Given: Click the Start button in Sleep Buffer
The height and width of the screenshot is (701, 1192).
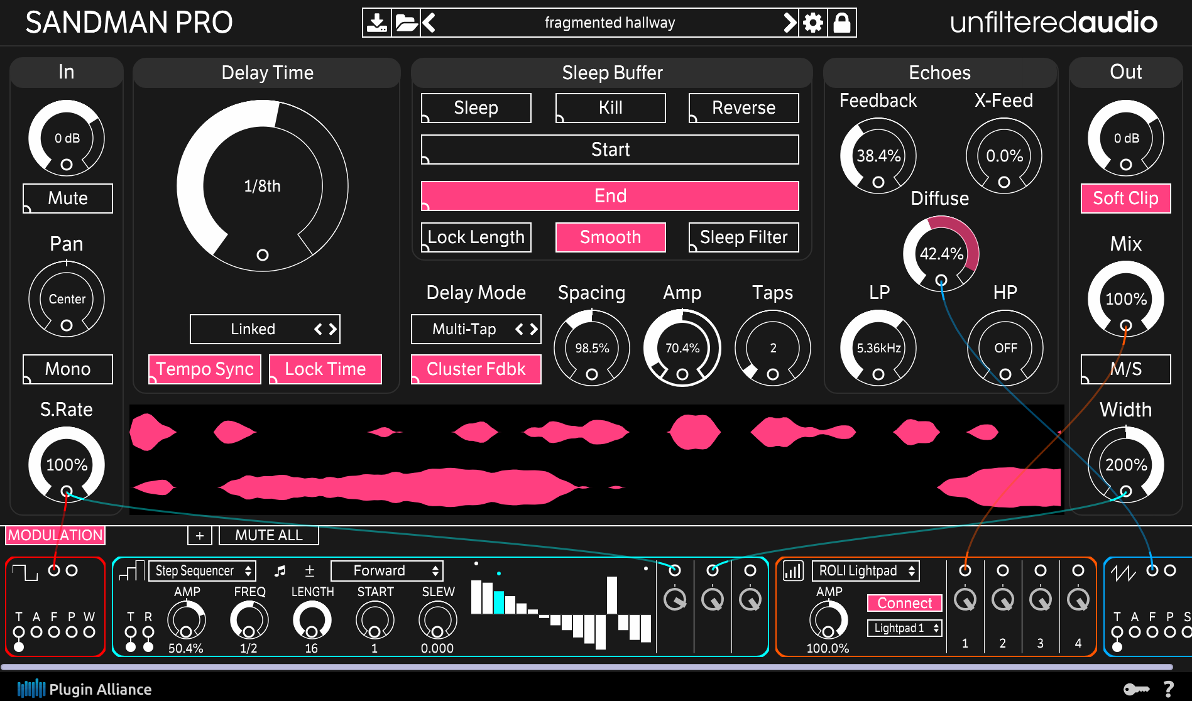Looking at the screenshot, I should click(610, 149).
